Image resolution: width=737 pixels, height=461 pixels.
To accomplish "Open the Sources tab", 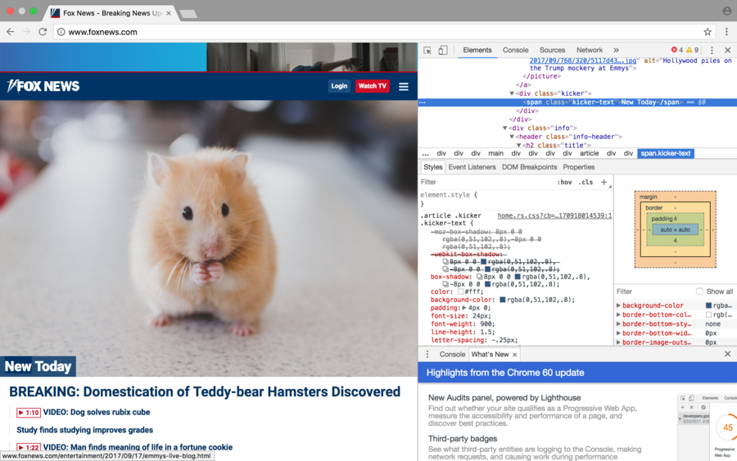I will (x=552, y=50).
